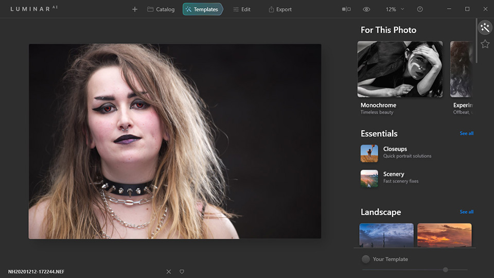Select the magic wand templates sidebar icon
This screenshot has height=278, width=494.
[x=485, y=28]
